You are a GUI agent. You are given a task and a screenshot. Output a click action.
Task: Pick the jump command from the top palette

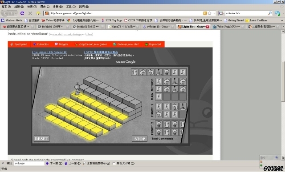[159, 72]
